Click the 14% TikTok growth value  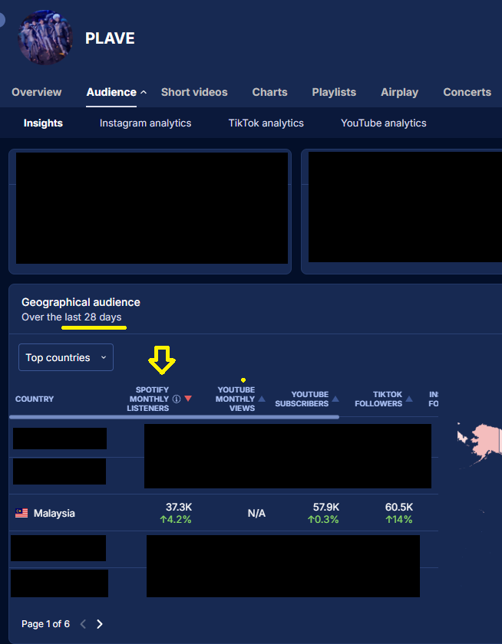point(399,520)
